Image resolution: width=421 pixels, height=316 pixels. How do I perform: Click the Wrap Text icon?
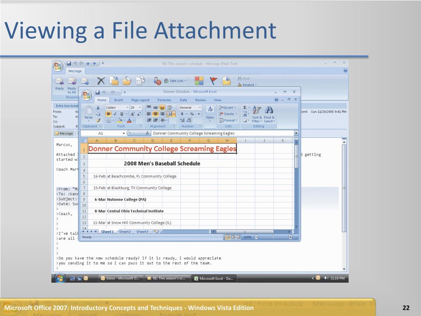(x=169, y=107)
